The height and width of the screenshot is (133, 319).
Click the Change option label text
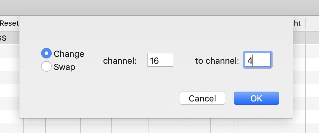pos(69,54)
